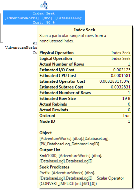Click the Index Seek tooltip title

point(85,30)
